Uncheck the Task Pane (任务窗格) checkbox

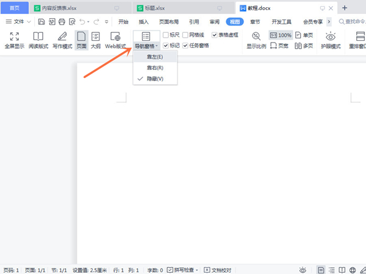pos(185,46)
